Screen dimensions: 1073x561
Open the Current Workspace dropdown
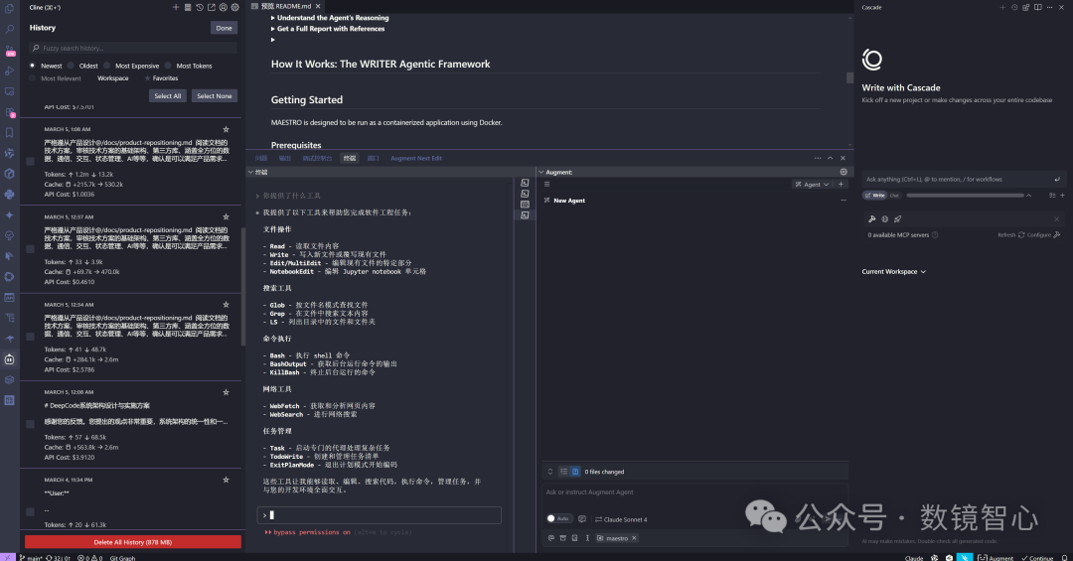(x=894, y=272)
